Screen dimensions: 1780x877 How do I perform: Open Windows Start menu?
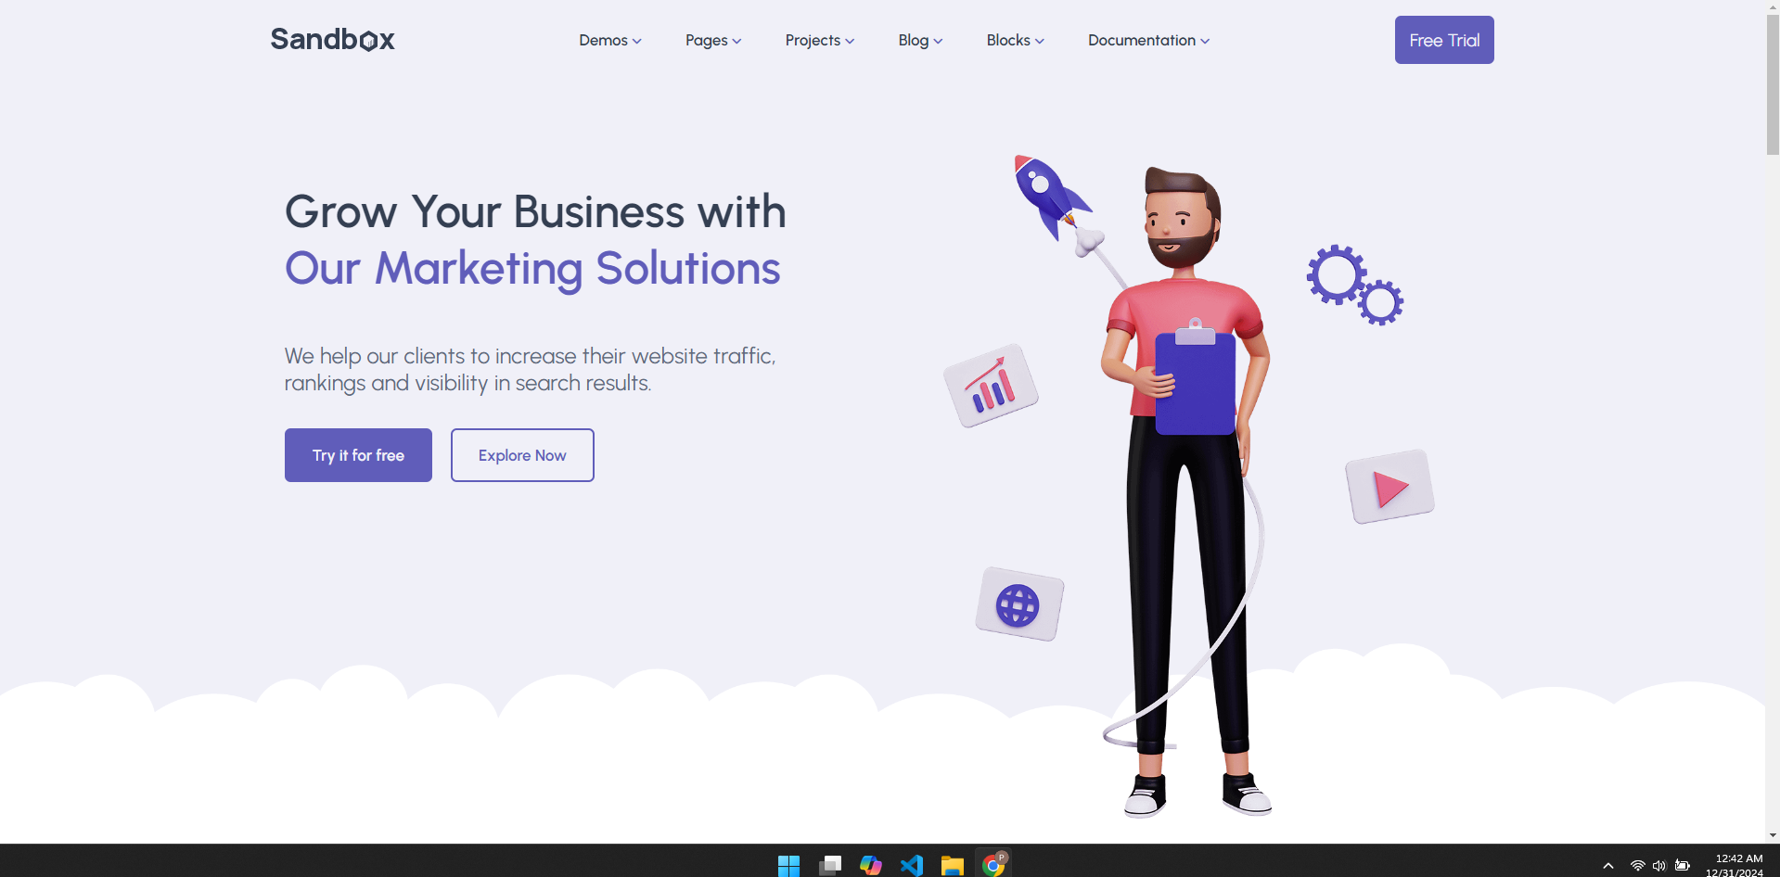pos(788,866)
